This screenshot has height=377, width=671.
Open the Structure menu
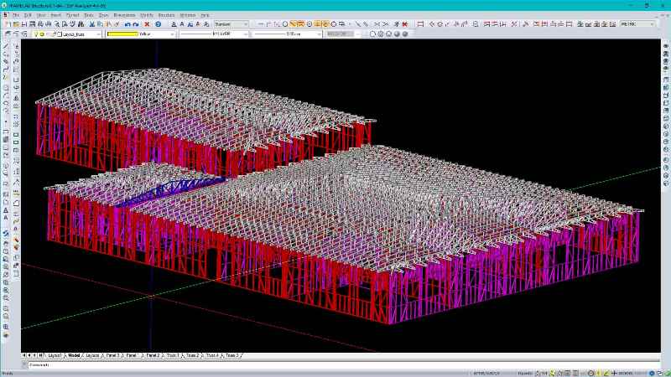coord(166,15)
